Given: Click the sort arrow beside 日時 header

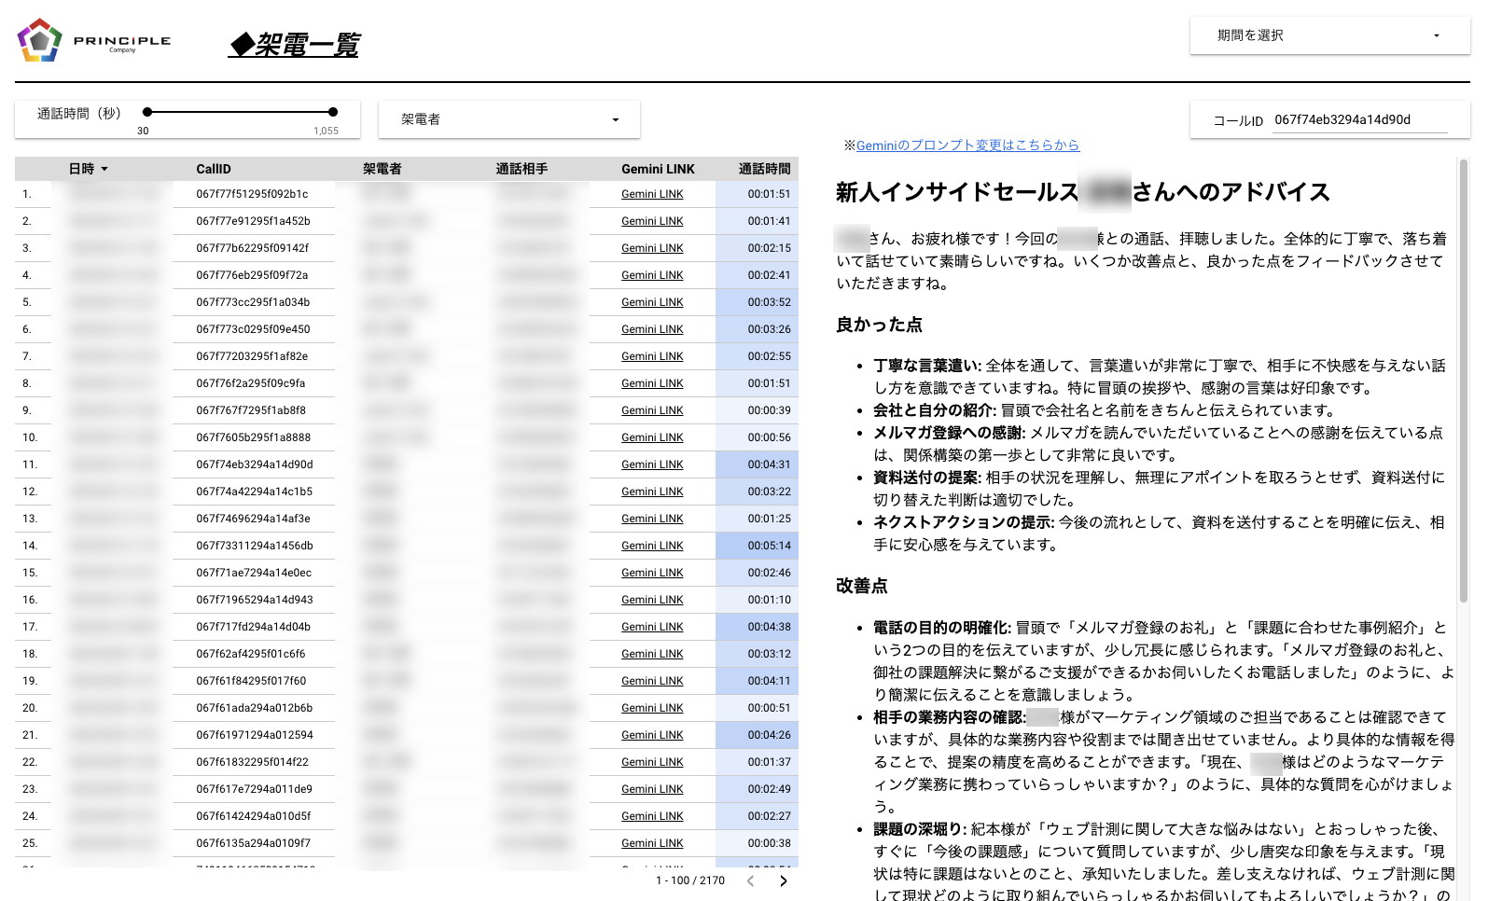Looking at the screenshot, I should click(104, 169).
